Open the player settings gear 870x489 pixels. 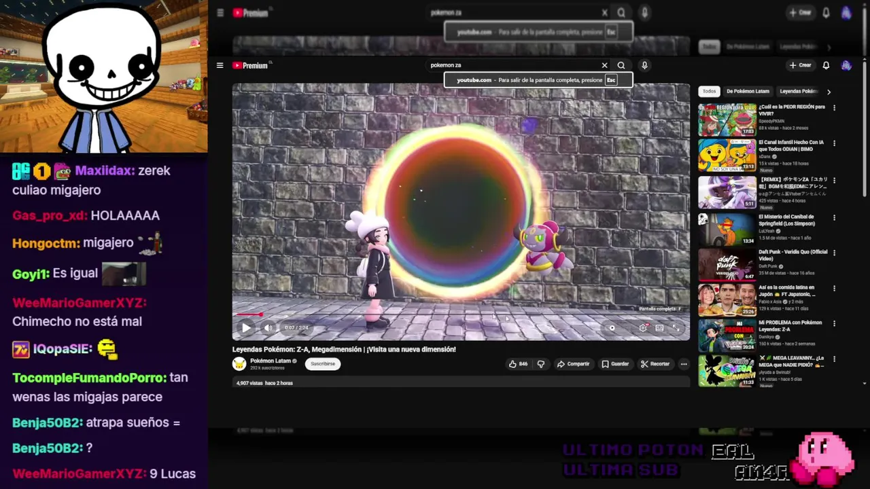click(643, 328)
